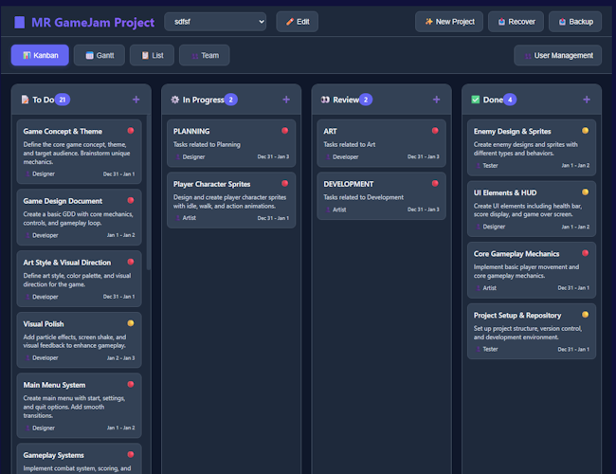Click the MR GameJam Project title text
Viewport: 616px width, 474px height.
[x=93, y=23]
